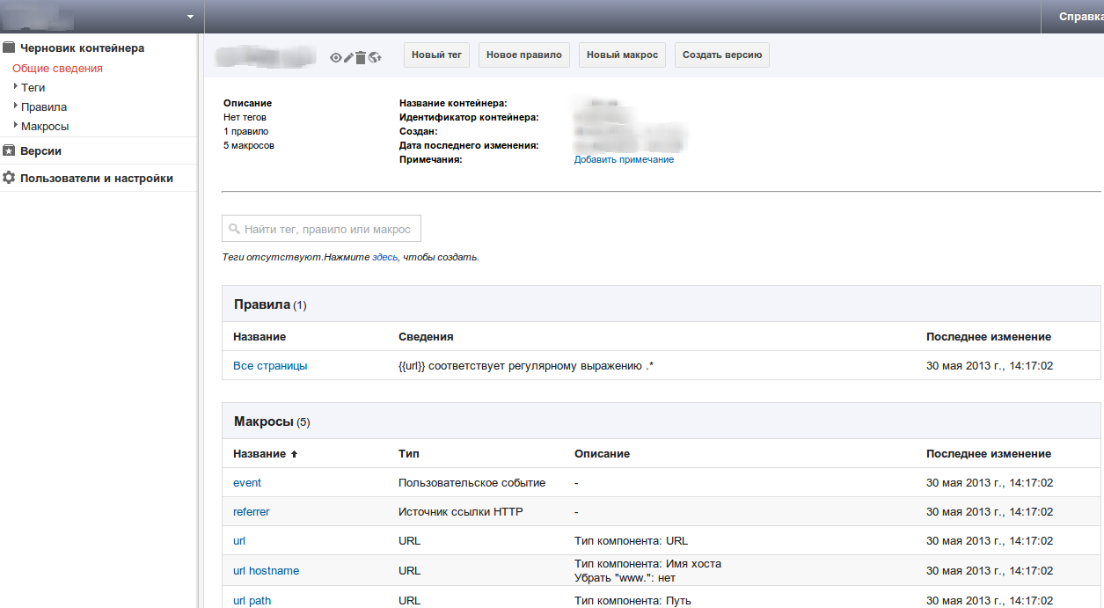1104x608 pixels.
Task: Click the pencil edit container icon
Action: (x=348, y=57)
